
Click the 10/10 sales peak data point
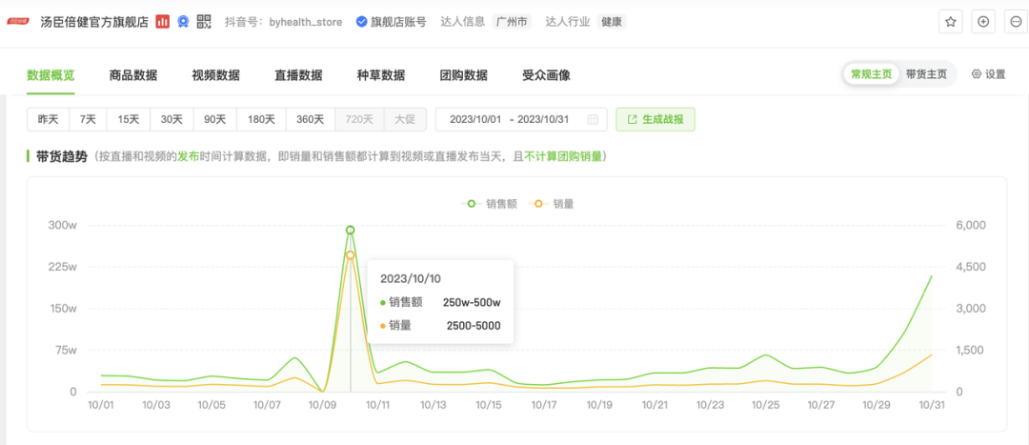point(351,230)
